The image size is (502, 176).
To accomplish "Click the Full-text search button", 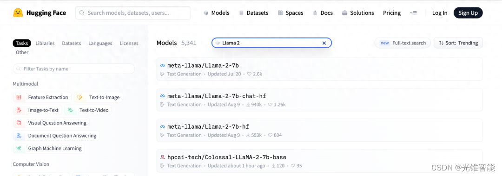I will [x=403, y=43].
